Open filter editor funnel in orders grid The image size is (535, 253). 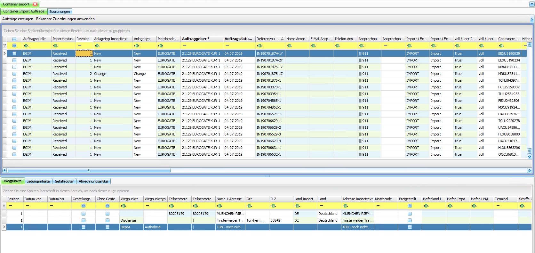tap(4, 45)
